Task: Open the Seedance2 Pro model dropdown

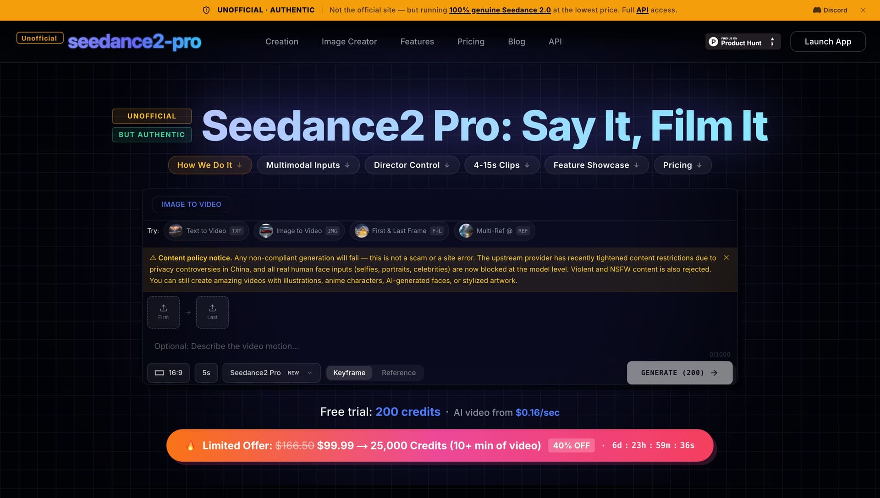Action: (271, 373)
